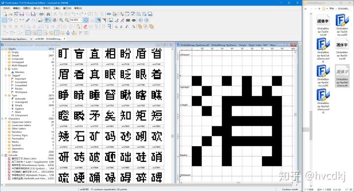Click the union contours icon
This screenshot has height=192, width=354.
pos(140,27)
